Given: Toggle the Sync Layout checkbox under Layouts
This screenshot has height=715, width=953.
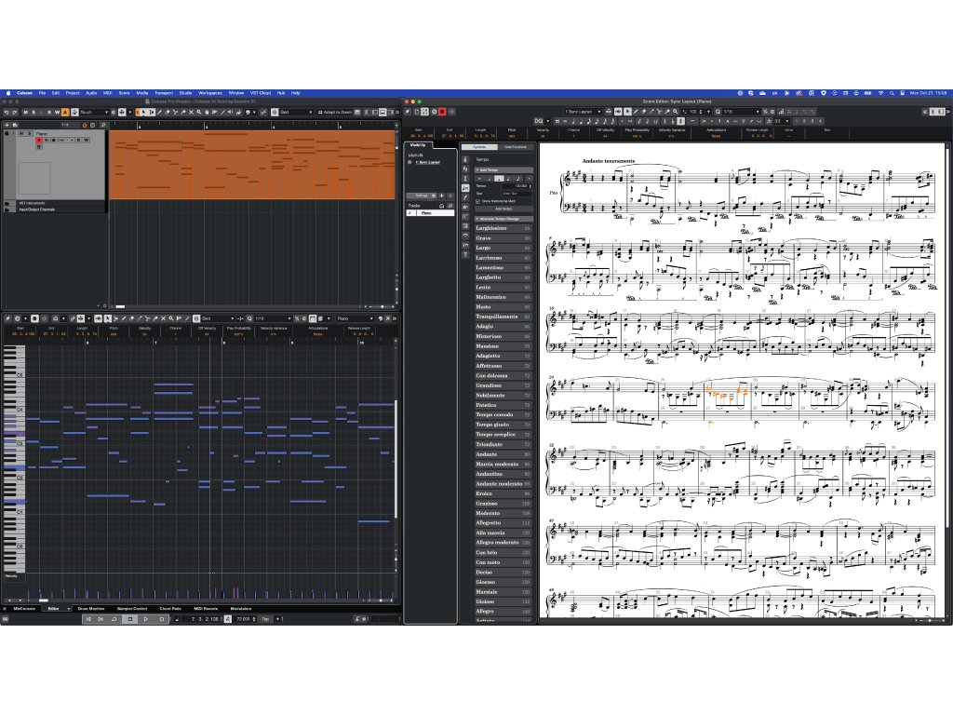Looking at the screenshot, I should coord(409,162).
